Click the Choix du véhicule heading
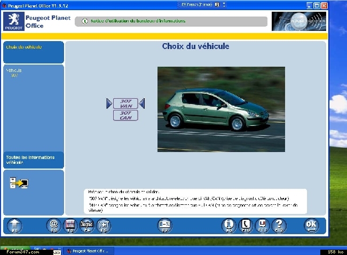Image resolution: width=347 pixels, height=255 pixels. point(195,46)
